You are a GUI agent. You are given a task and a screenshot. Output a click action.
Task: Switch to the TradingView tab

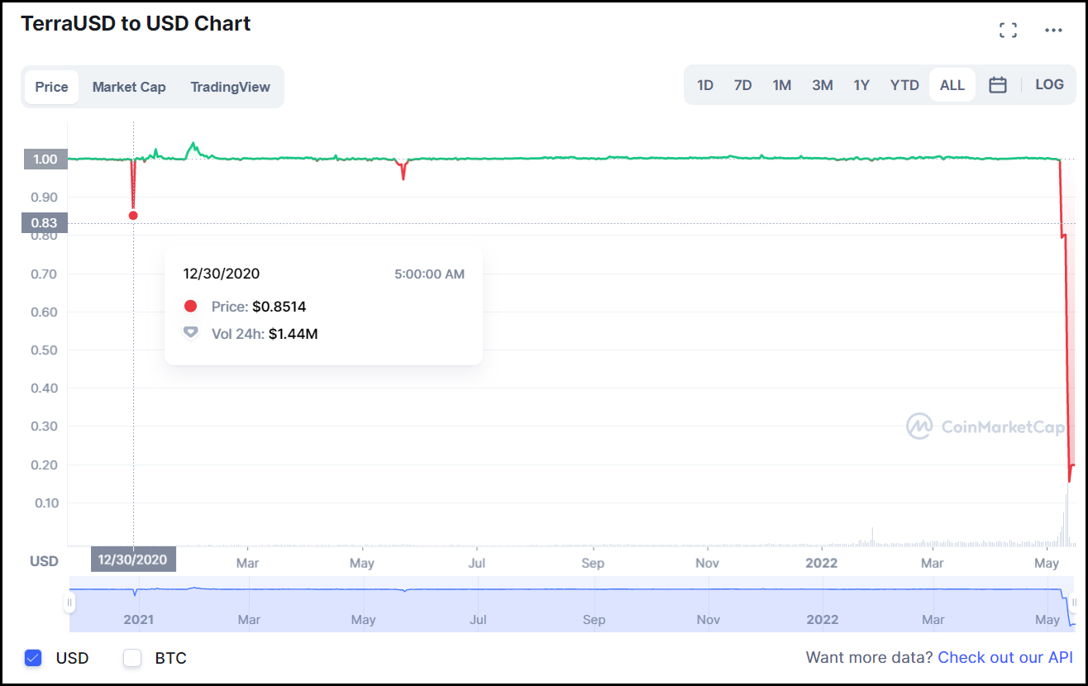click(x=230, y=87)
